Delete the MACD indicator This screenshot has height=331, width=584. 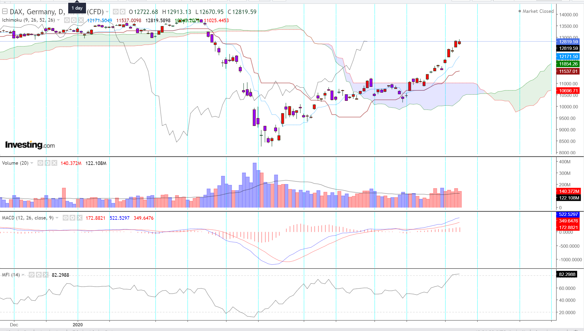click(x=79, y=218)
